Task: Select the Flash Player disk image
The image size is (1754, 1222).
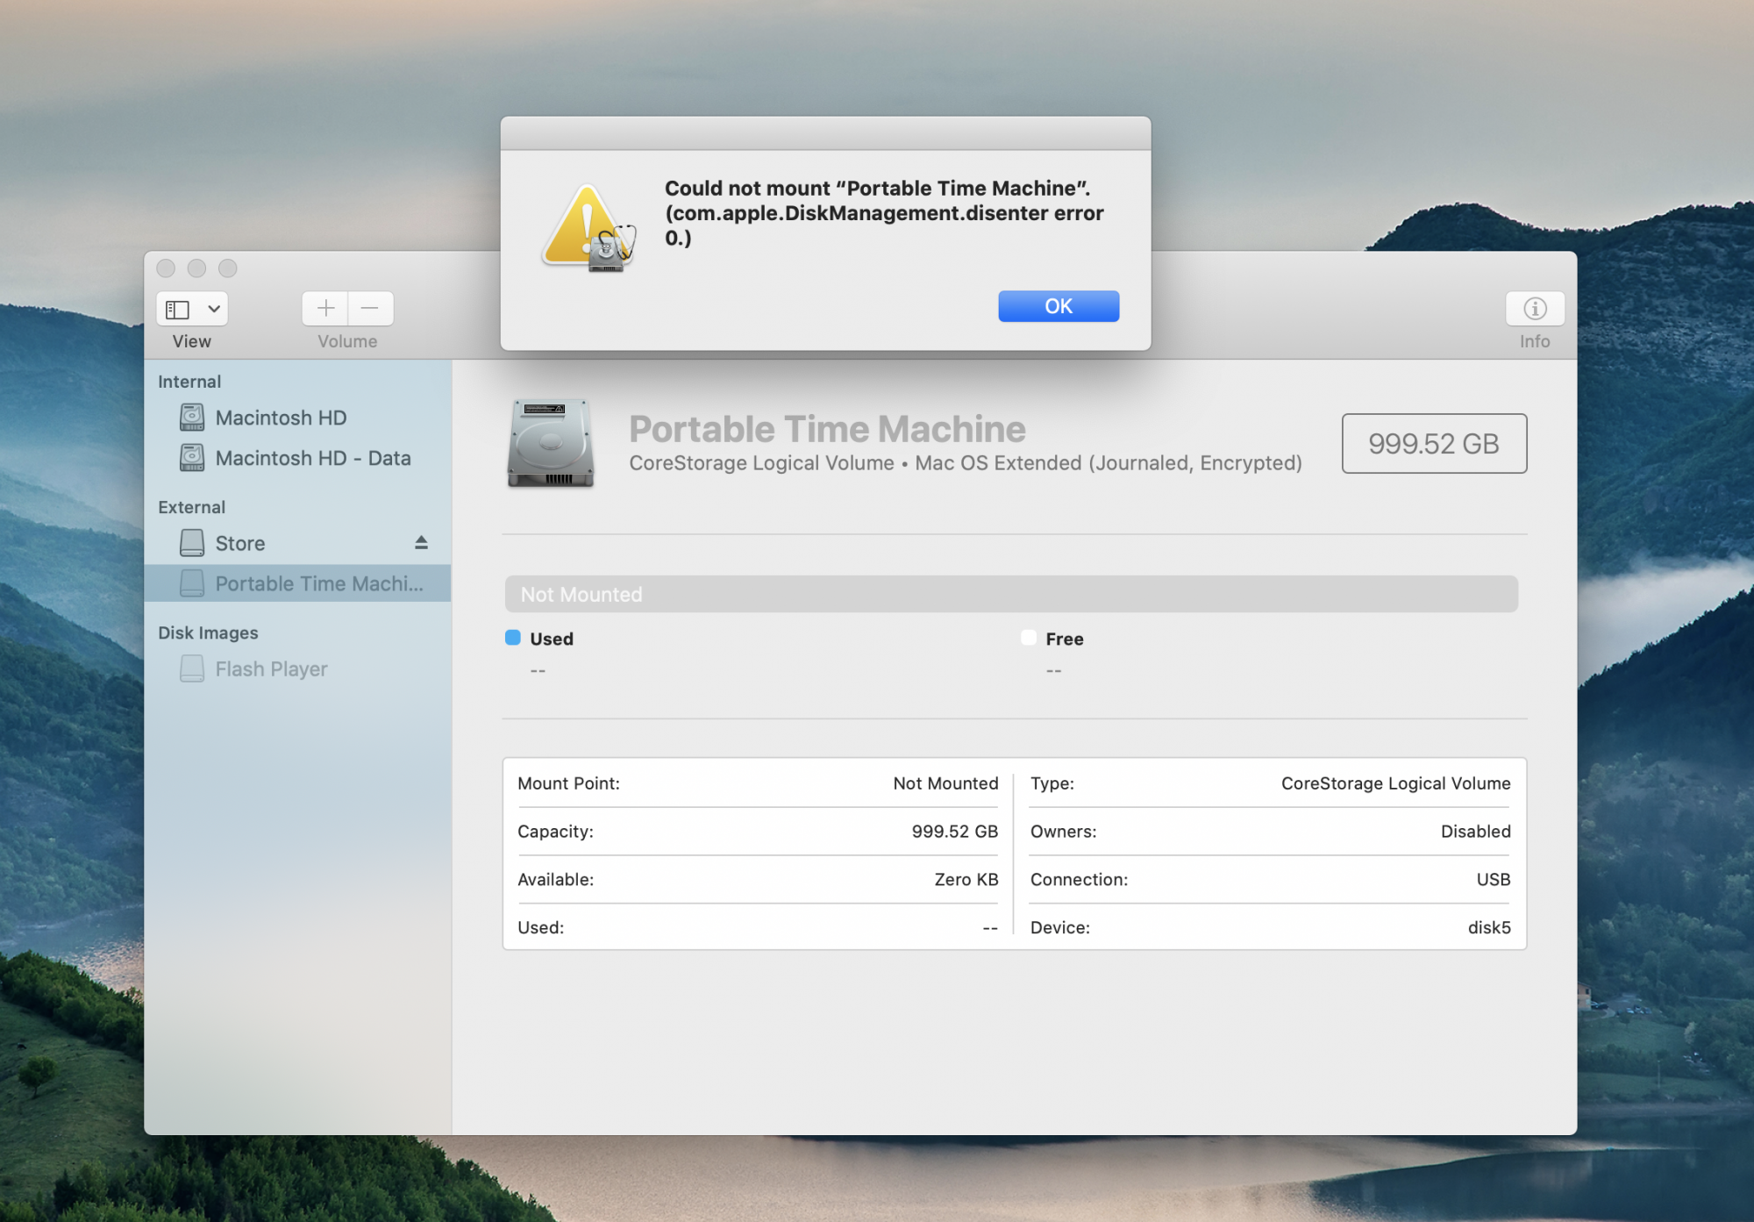Action: (271, 669)
